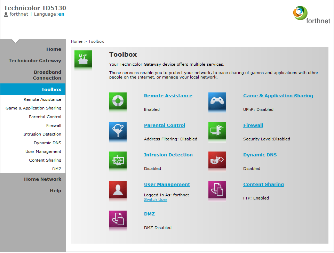Click the Firewall flaming monitor icon
The image size is (334, 253).
(217, 131)
